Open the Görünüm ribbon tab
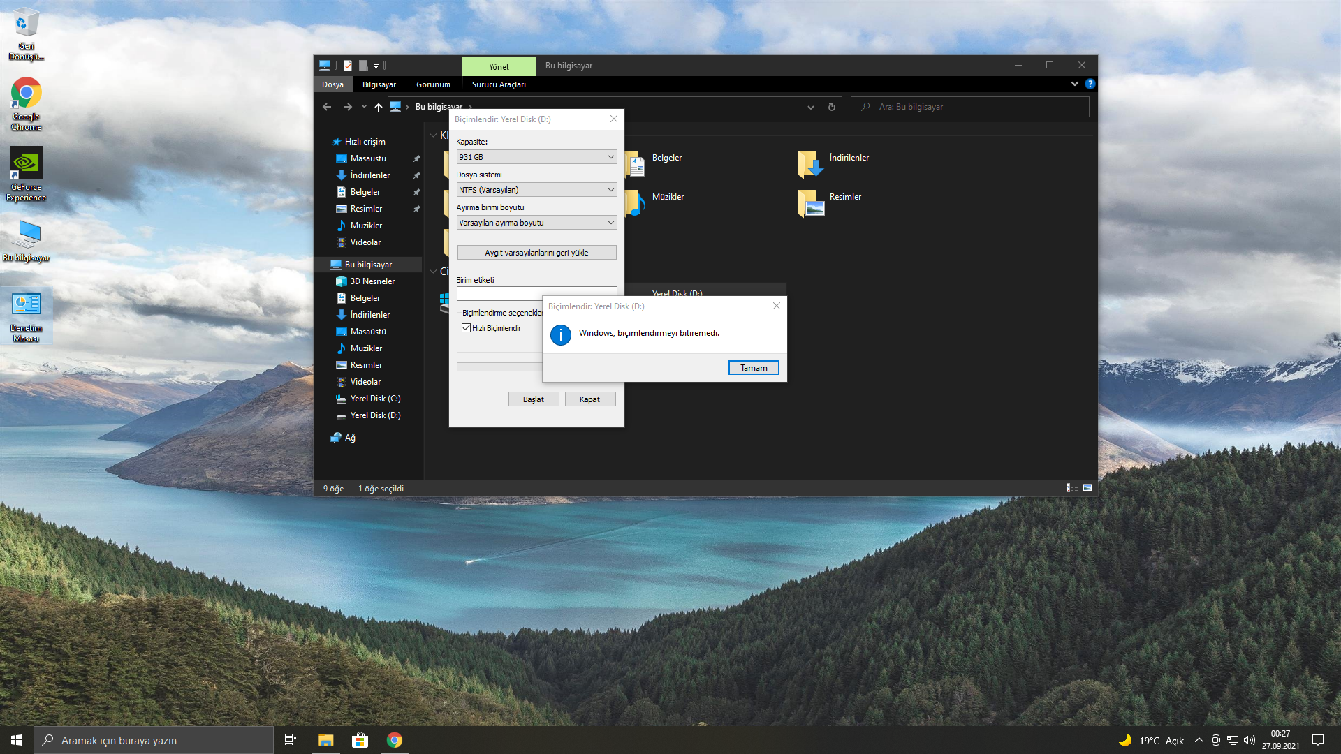The height and width of the screenshot is (754, 1341). pos(433,84)
